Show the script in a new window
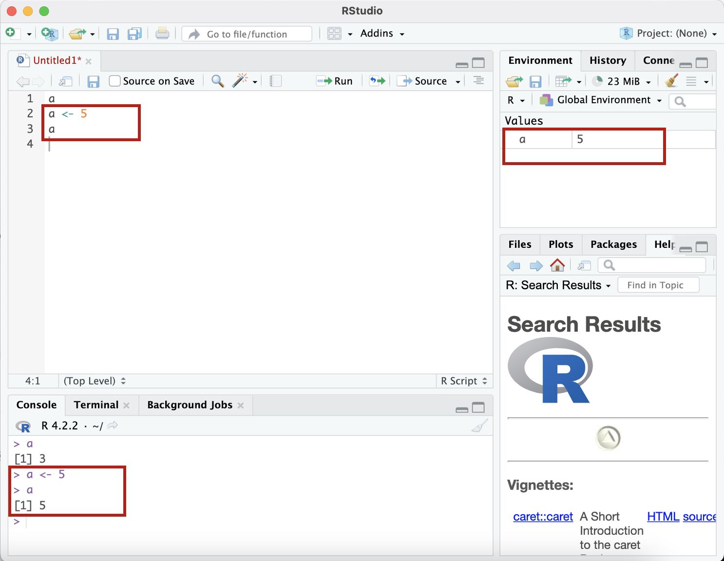Image resolution: width=724 pixels, height=561 pixels. (65, 81)
